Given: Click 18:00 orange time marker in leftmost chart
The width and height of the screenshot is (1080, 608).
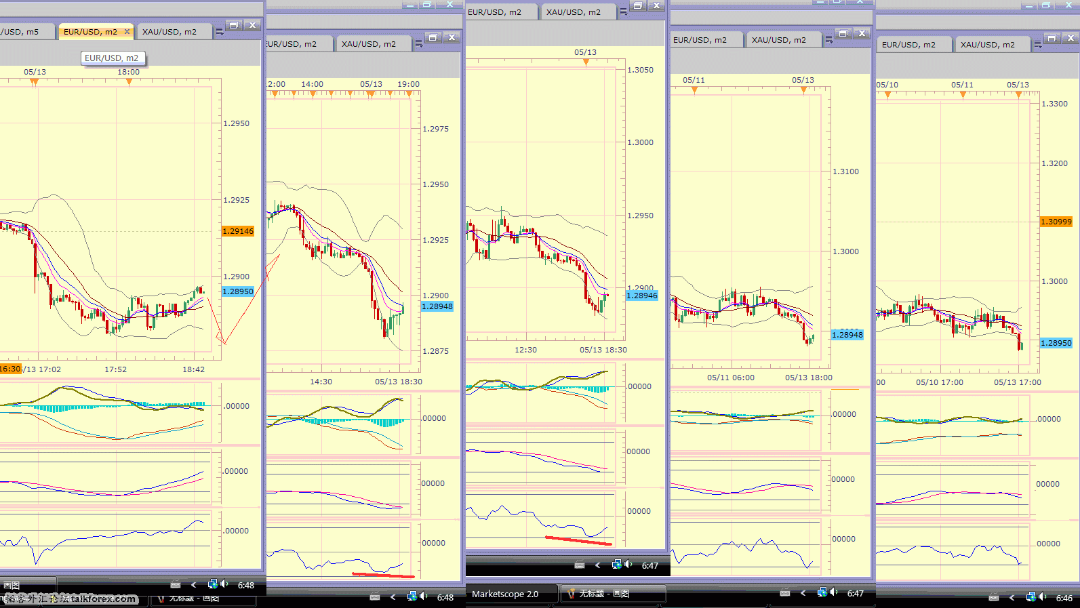Looking at the screenshot, I should point(129,81).
